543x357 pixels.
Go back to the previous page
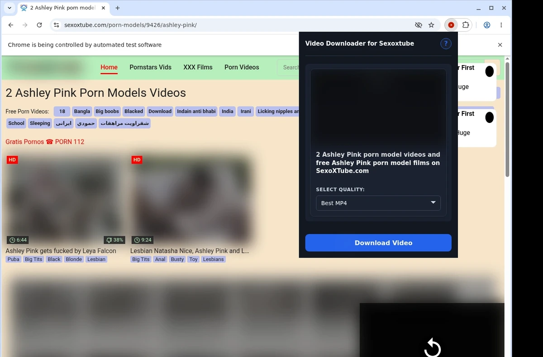(x=11, y=25)
